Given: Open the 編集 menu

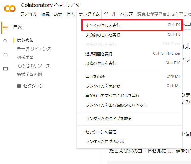Looking at the screenshot, I should click(x=46, y=14).
